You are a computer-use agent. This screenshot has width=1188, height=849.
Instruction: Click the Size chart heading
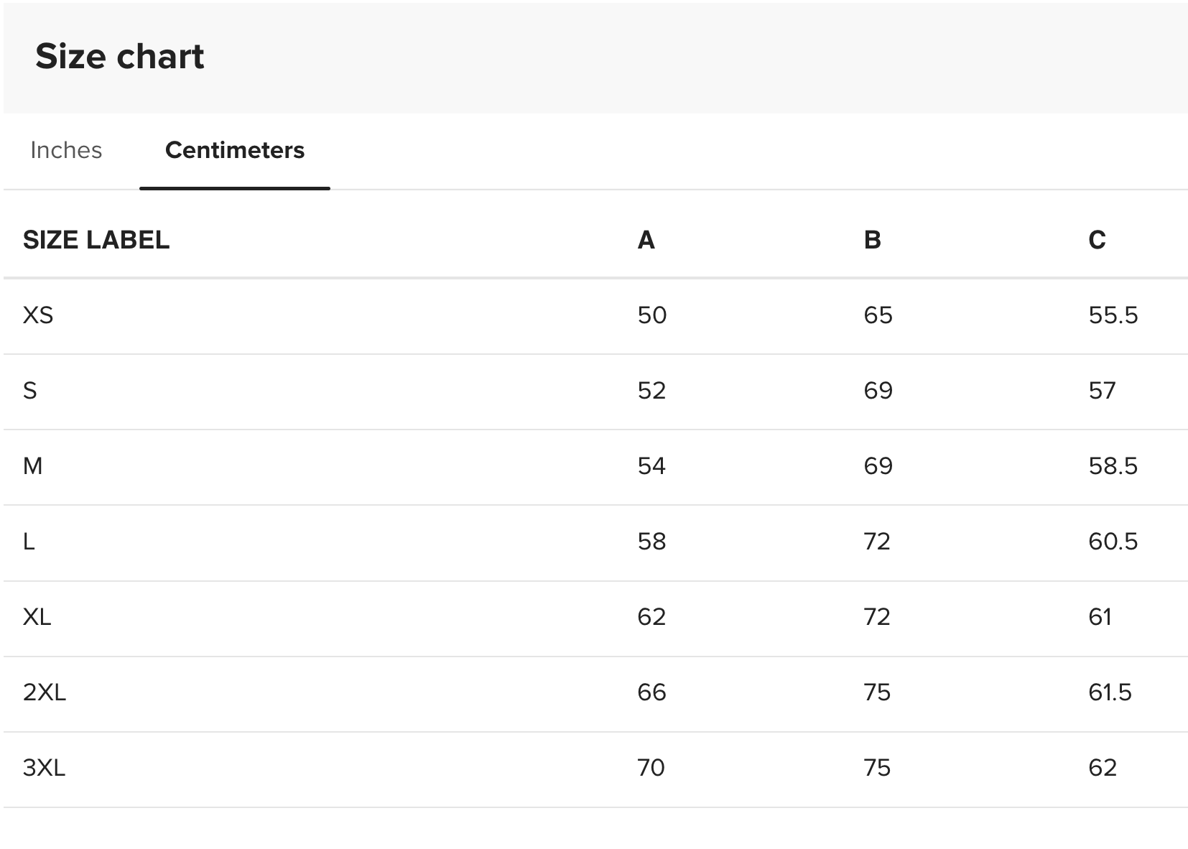(120, 56)
